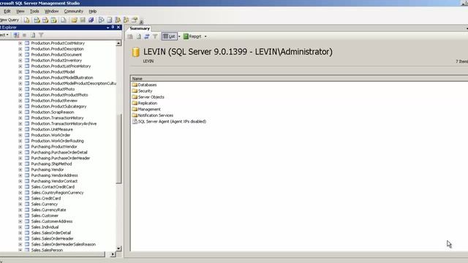This screenshot has height=263, width=468.
Task: Click the Disconnect icon in Object Explorer
Action: tap(16, 35)
